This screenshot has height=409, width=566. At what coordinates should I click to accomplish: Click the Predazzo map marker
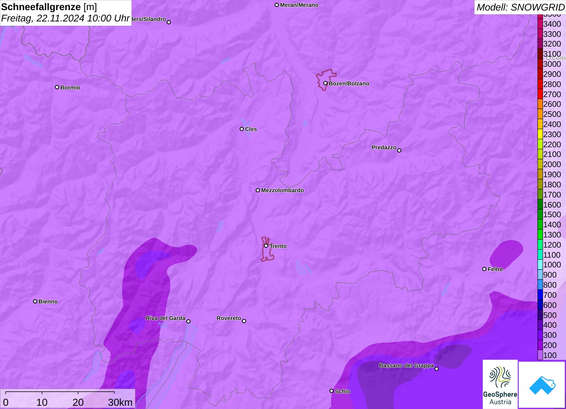[x=399, y=150]
